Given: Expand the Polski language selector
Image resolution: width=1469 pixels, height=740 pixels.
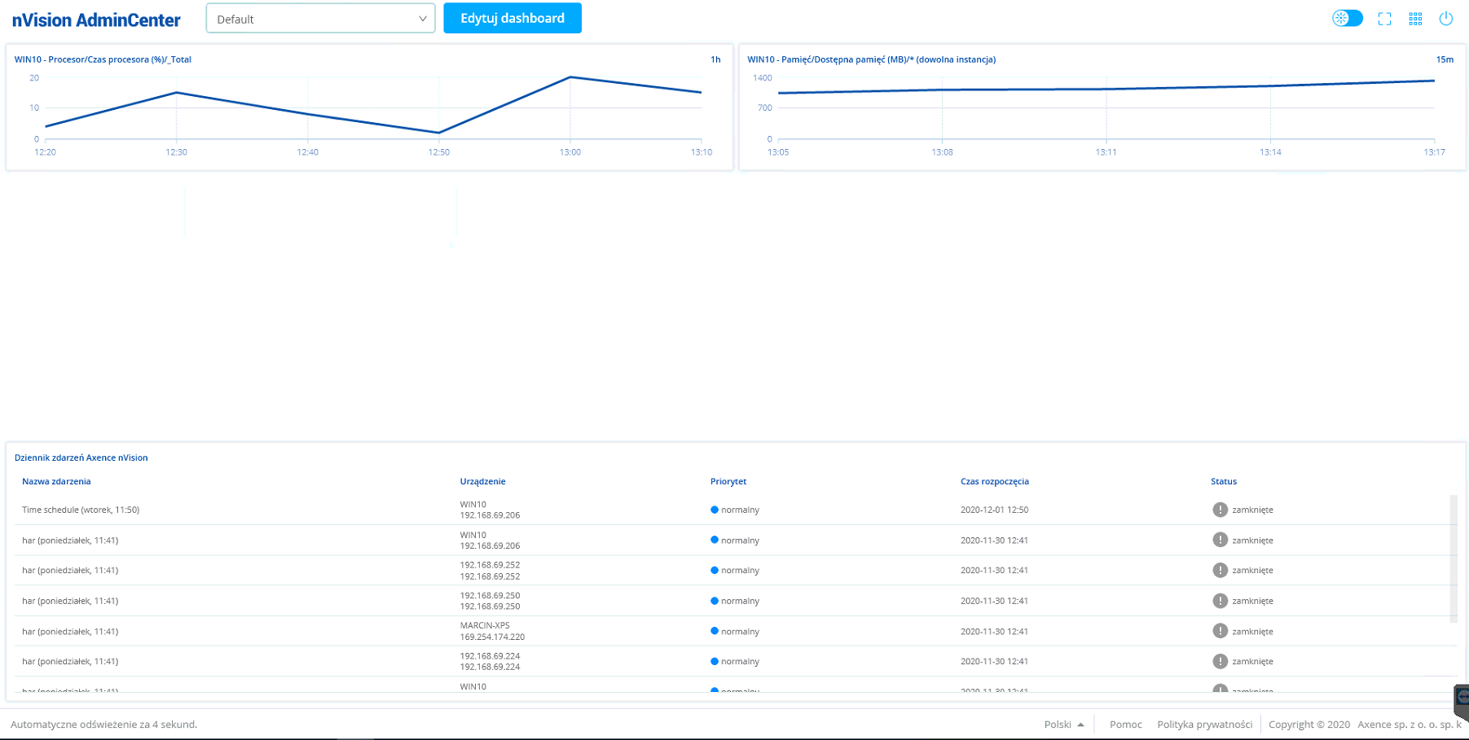Looking at the screenshot, I should point(1063,725).
